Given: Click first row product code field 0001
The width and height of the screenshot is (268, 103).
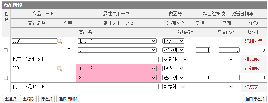Looking at the screenshot, I should (x=34, y=41).
